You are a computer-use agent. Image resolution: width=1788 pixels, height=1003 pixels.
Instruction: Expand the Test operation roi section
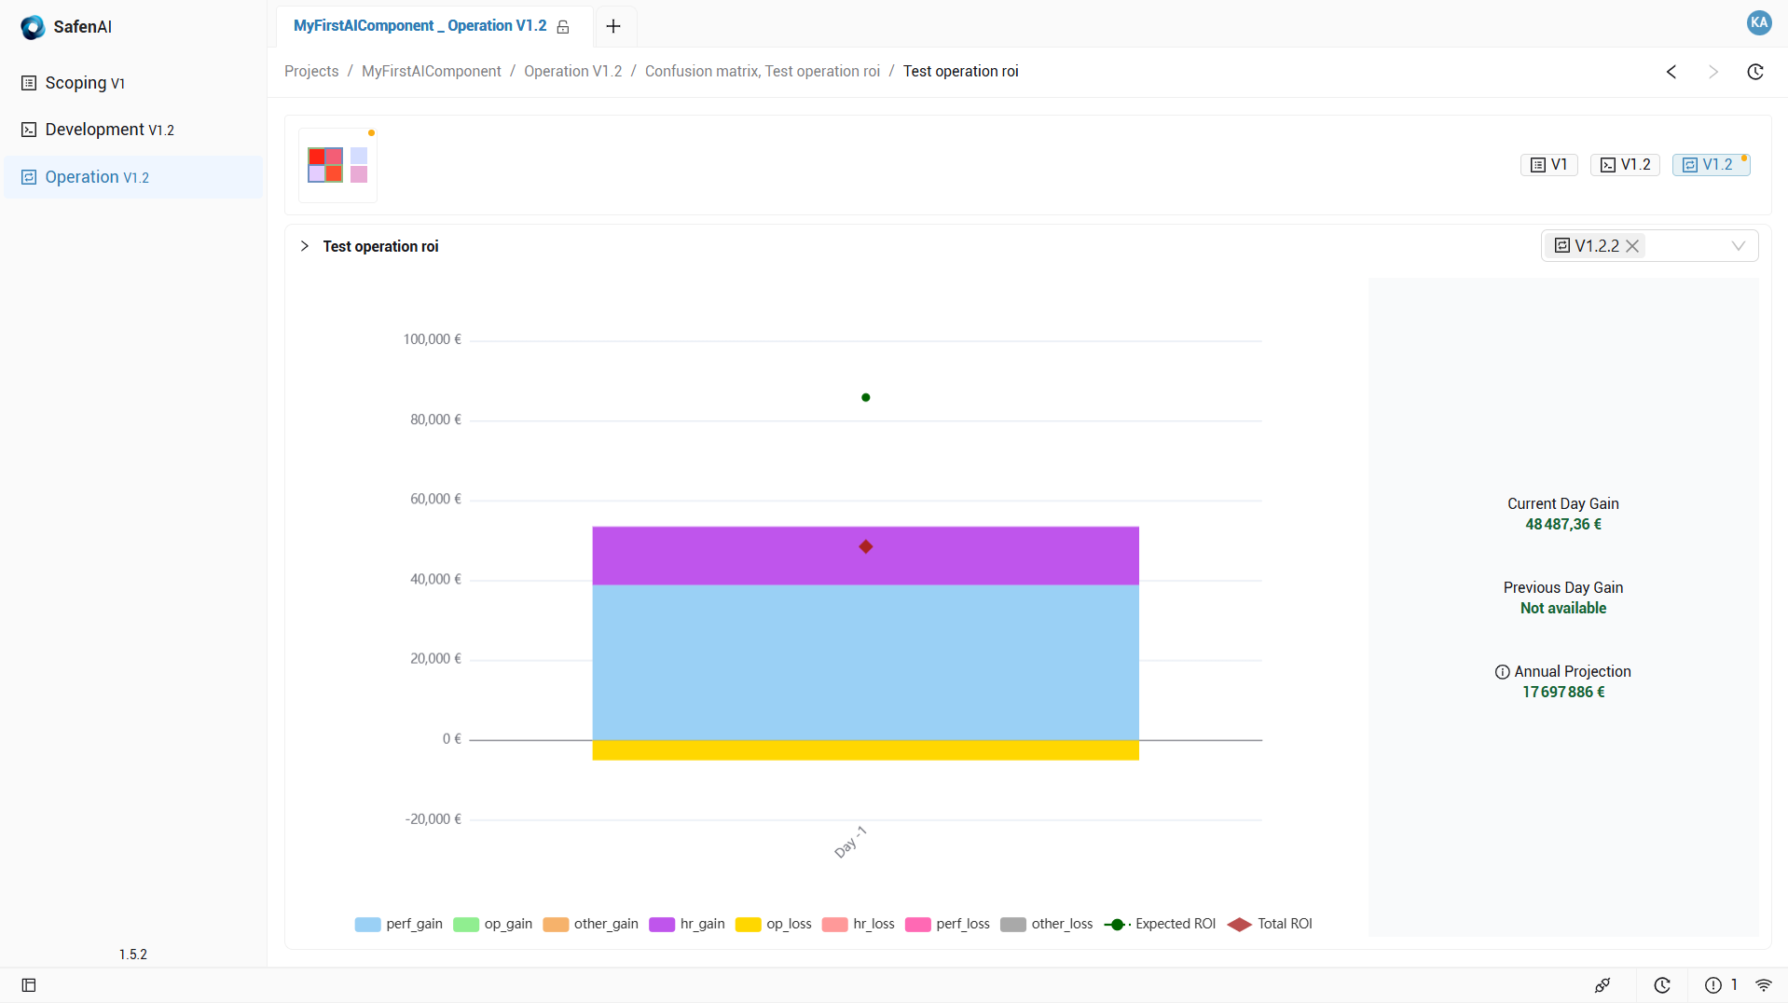(304, 246)
